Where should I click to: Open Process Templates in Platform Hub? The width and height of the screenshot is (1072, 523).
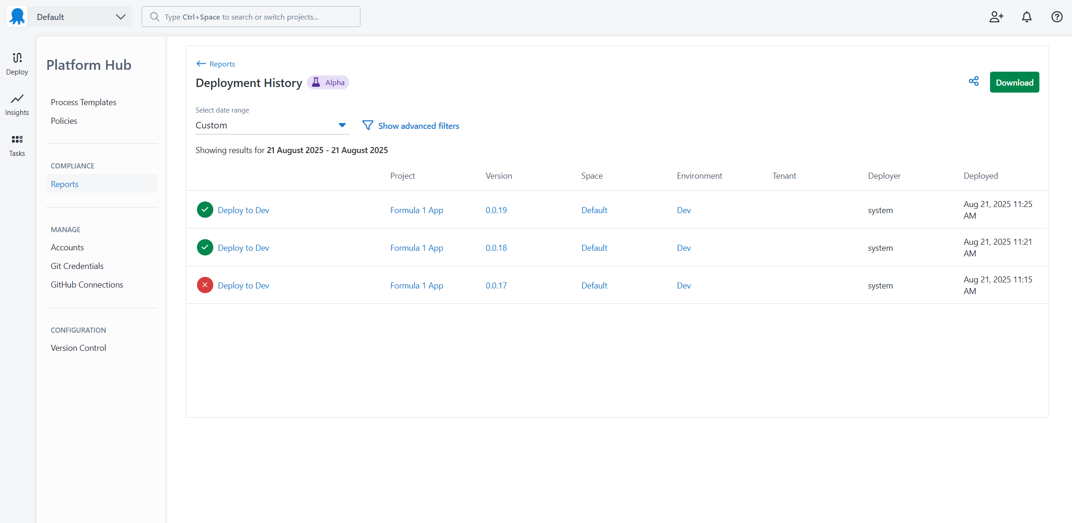point(83,102)
